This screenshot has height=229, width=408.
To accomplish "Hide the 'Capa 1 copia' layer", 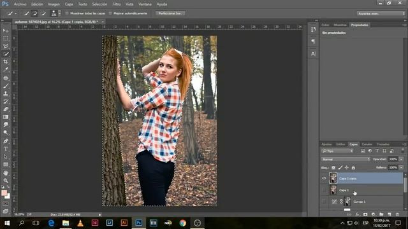I will tap(324, 178).
